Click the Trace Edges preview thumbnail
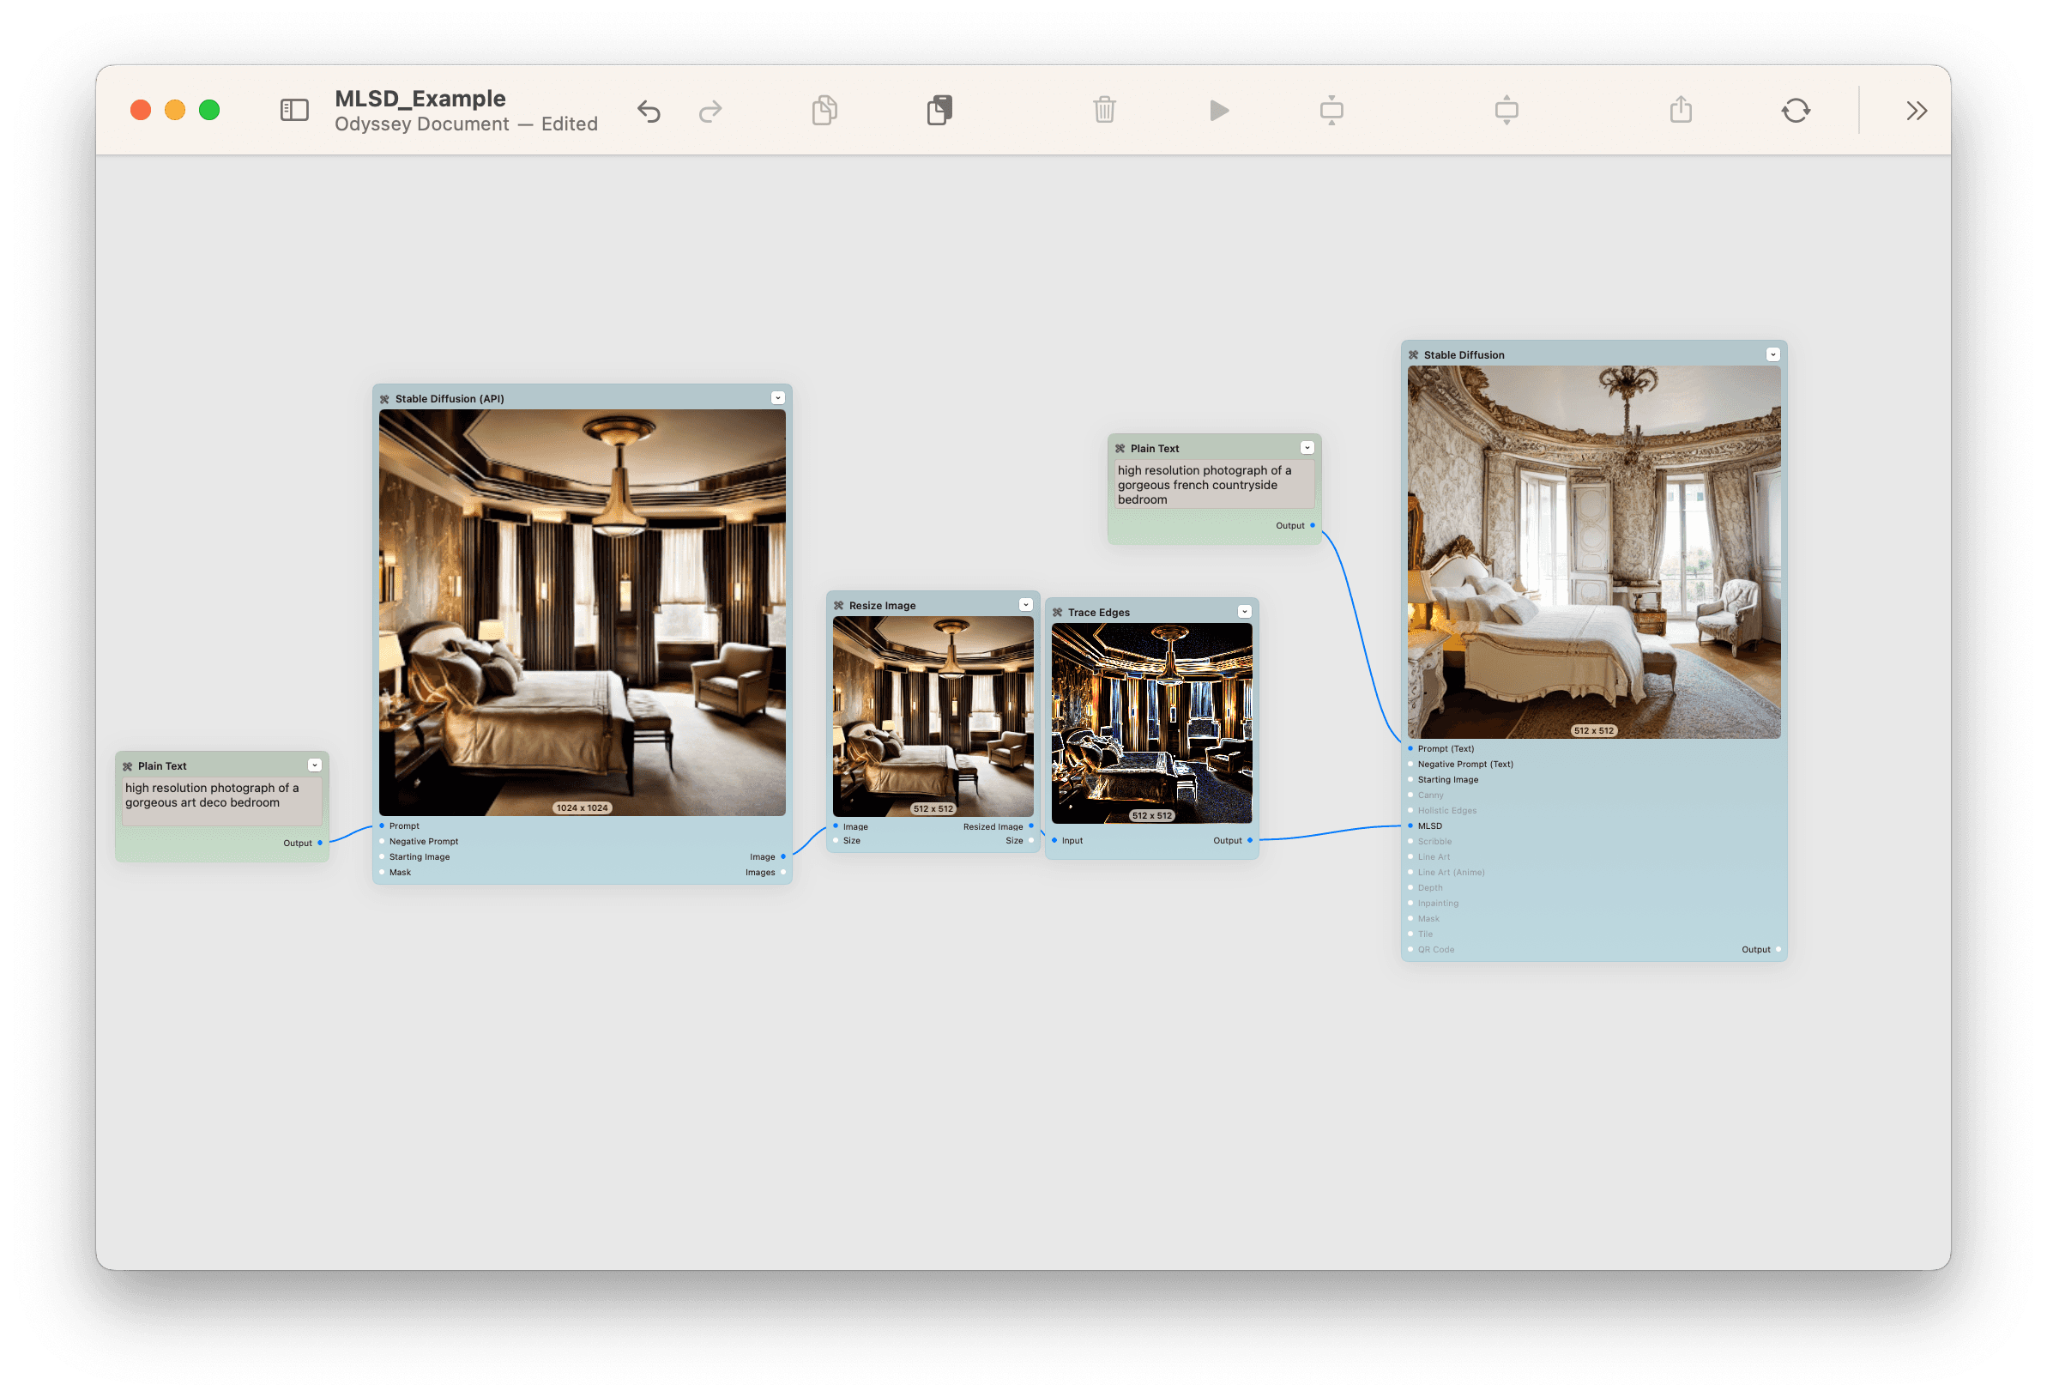The height and width of the screenshot is (1397, 2047). (x=1151, y=723)
